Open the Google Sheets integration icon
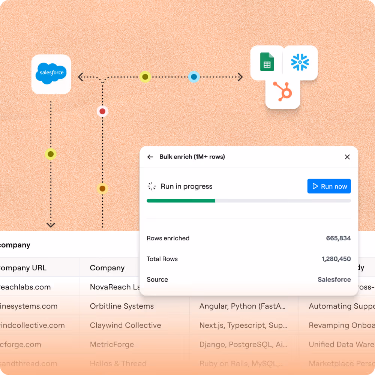This screenshot has width=375, height=375. pyautogui.click(x=267, y=62)
